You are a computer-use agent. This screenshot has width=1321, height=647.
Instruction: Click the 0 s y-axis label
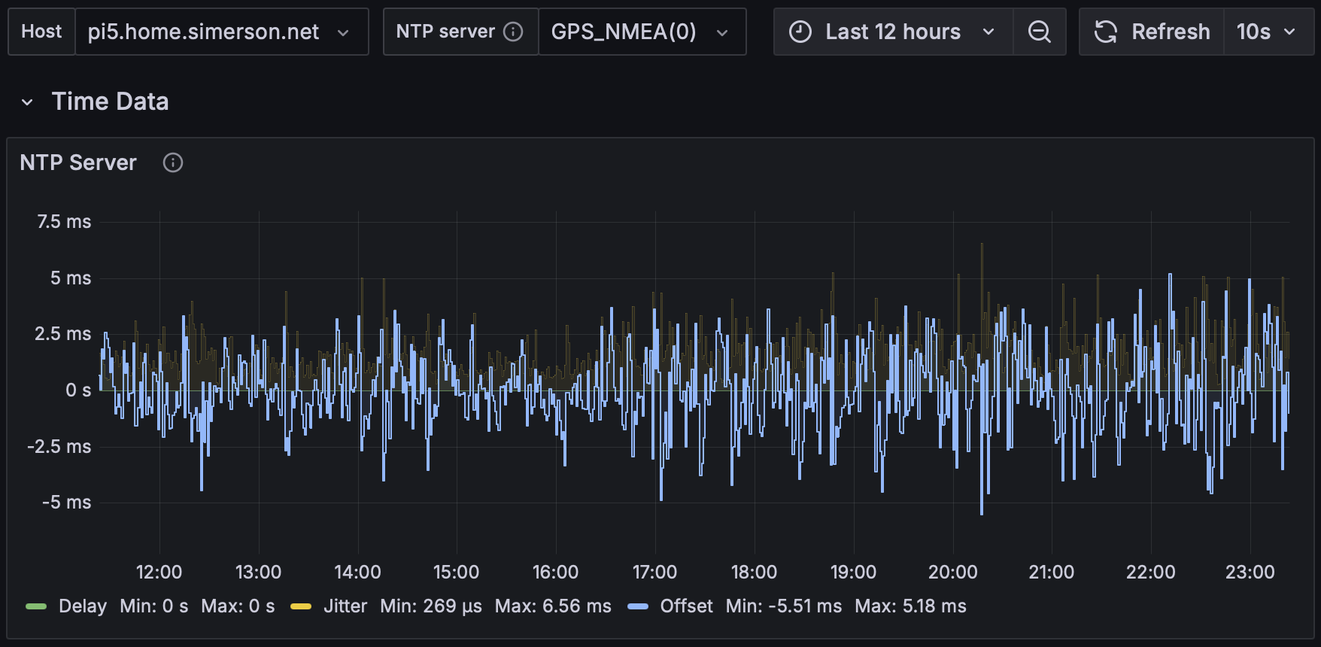pos(78,390)
